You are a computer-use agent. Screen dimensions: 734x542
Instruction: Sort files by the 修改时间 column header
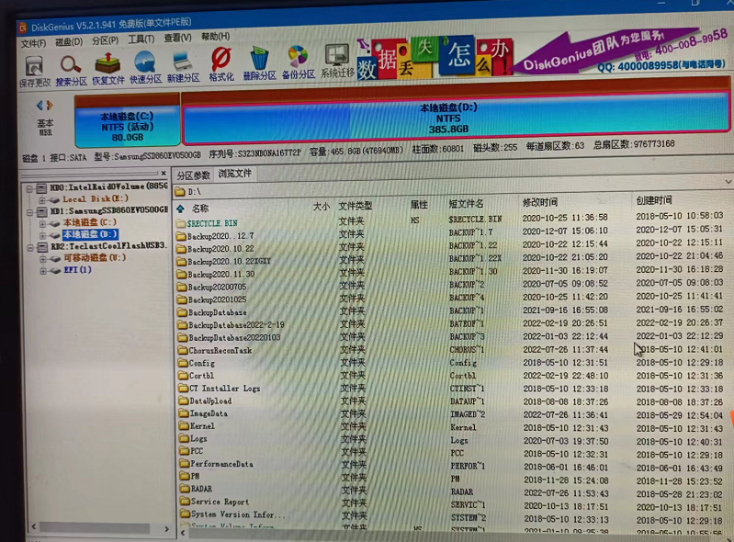coord(539,201)
